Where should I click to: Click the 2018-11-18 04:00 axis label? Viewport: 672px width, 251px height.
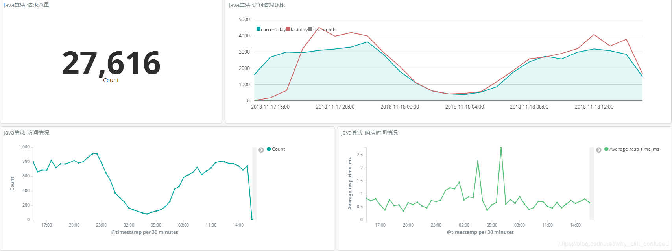click(465, 107)
